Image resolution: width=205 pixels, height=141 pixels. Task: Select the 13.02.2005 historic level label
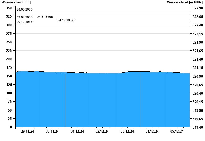[25, 17]
